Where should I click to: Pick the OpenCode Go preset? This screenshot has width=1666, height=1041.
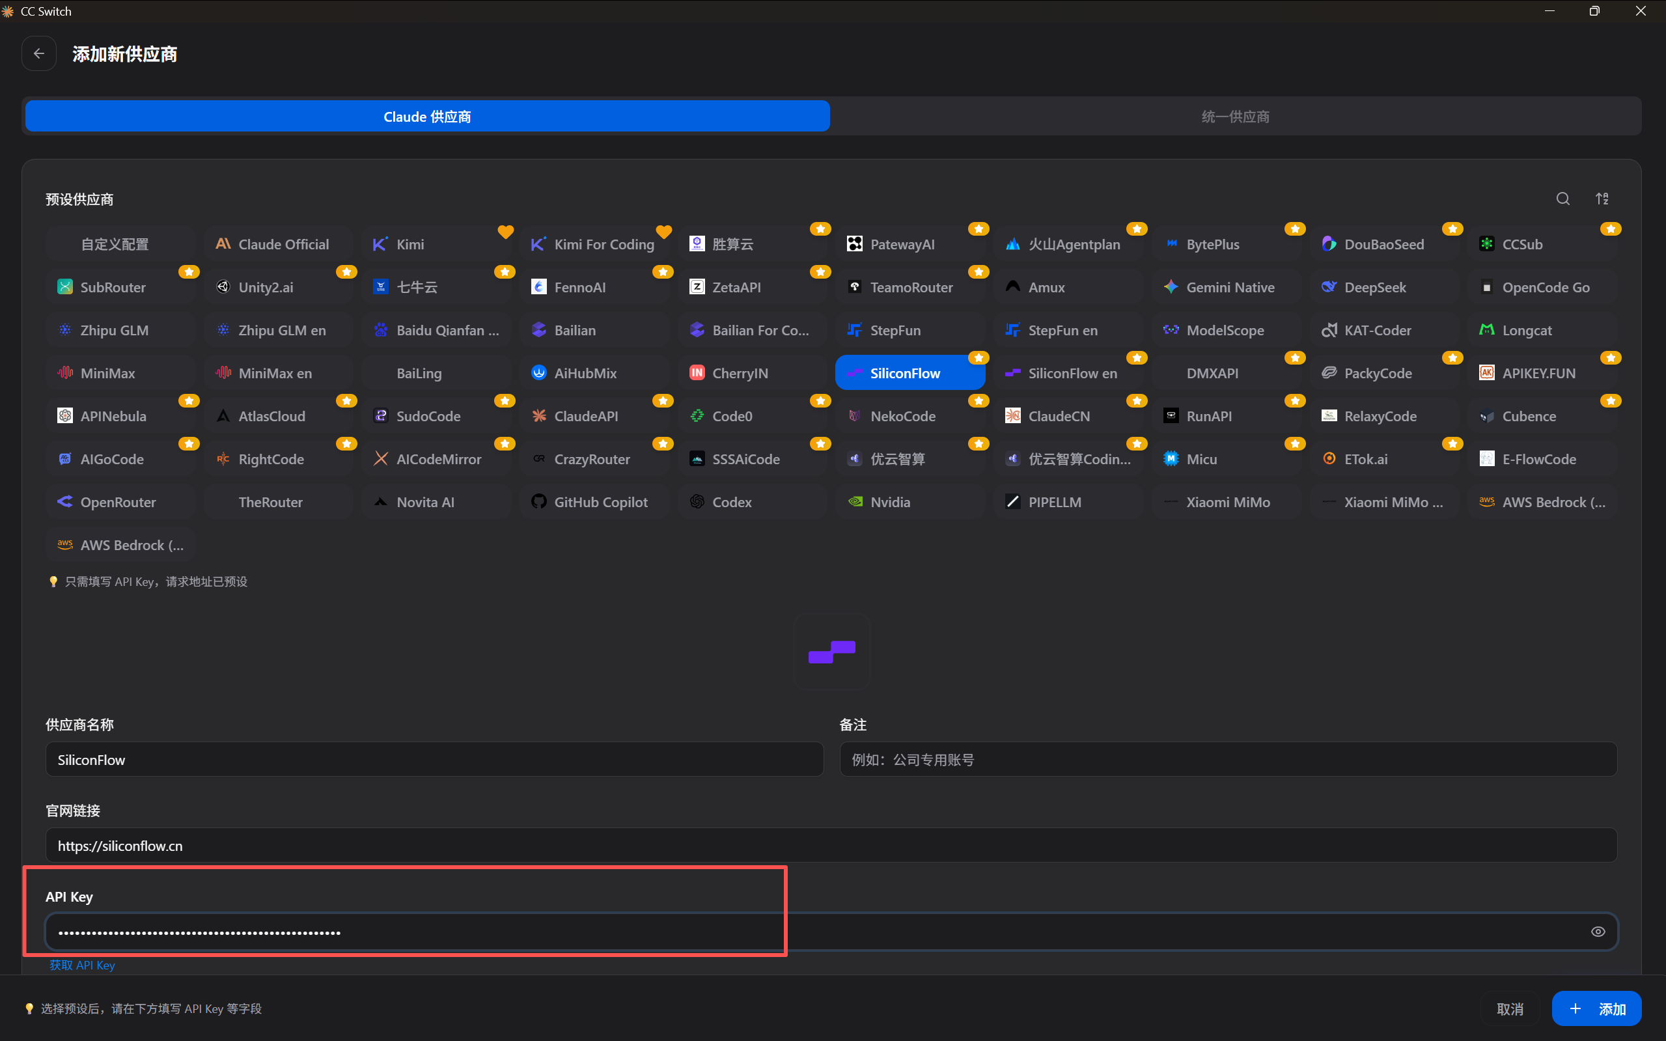tap(1543, 287)
